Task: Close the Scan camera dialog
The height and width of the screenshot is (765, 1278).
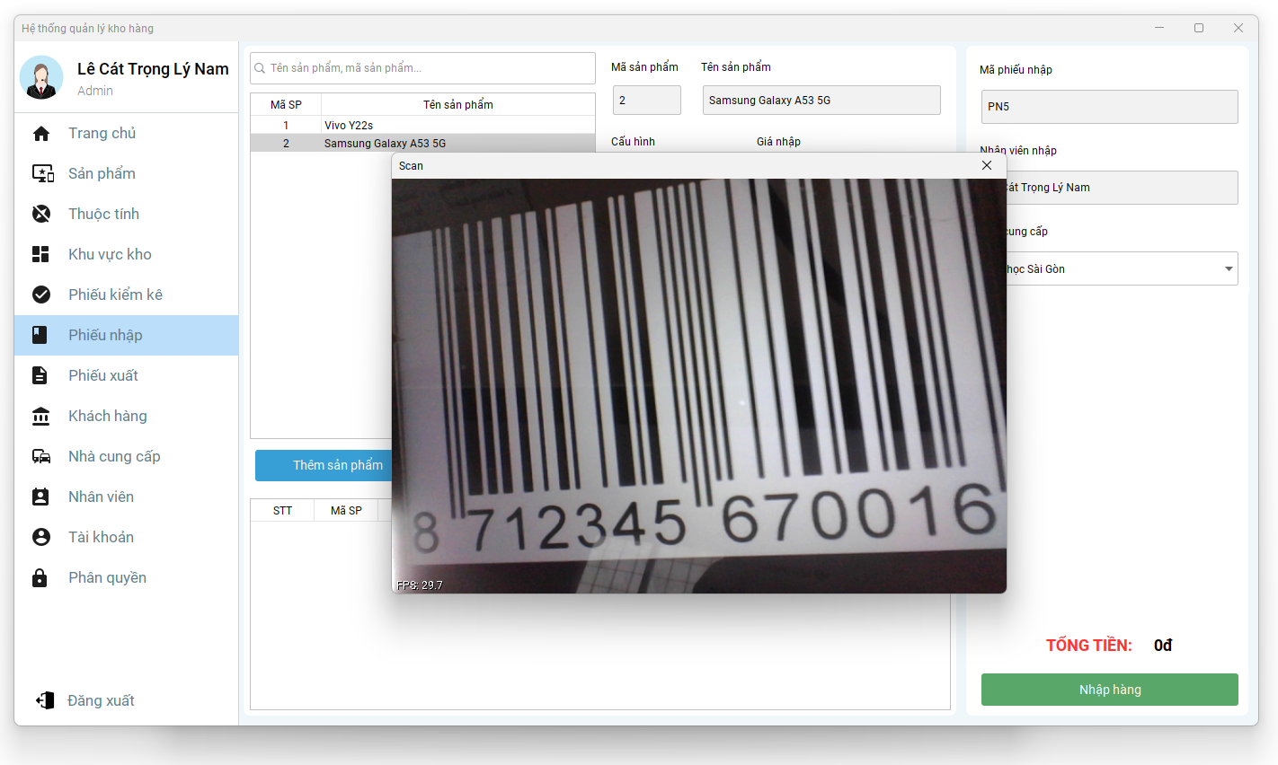Action: [987, 165]
